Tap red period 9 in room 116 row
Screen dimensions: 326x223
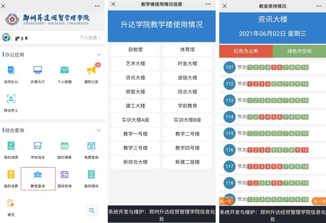298,150
